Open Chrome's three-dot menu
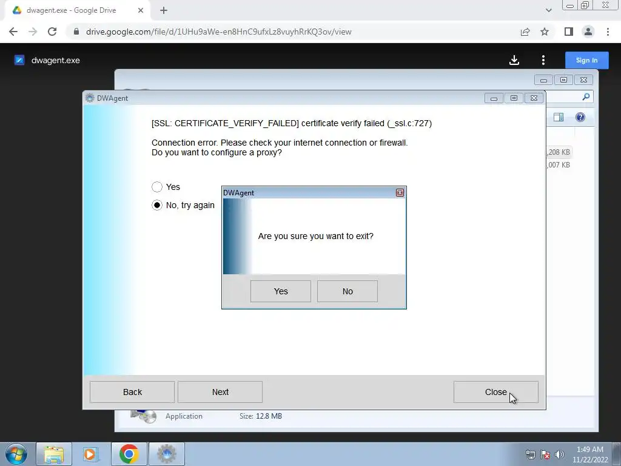 pyautogui.click(x=608, y=32)
